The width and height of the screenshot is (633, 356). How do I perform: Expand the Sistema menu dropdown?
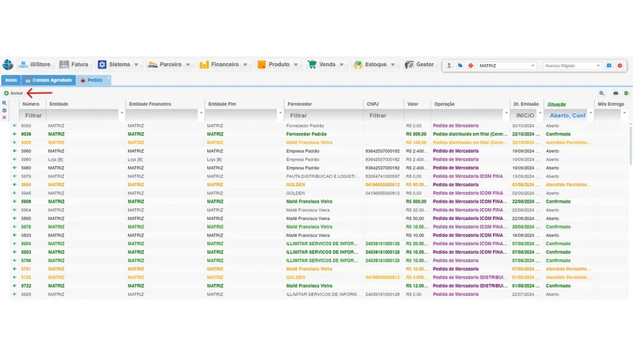click(136, 65)
